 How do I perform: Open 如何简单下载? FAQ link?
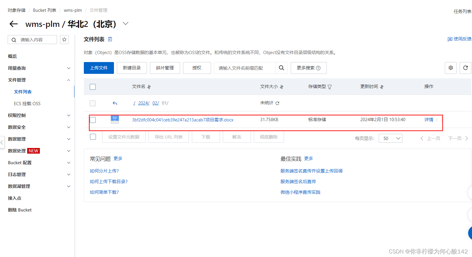[104, 192]
